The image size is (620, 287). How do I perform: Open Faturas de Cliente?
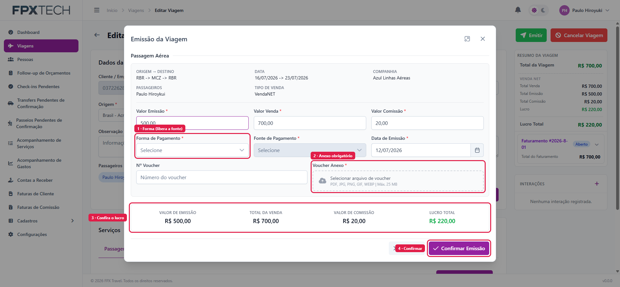point(41,194)
